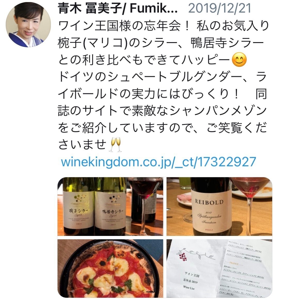The image size is (283, 300).
Task: Open the photo of two Syrah bottles
Action: (110, 206)
